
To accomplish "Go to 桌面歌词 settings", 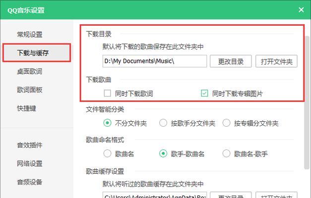I will 30,71.
